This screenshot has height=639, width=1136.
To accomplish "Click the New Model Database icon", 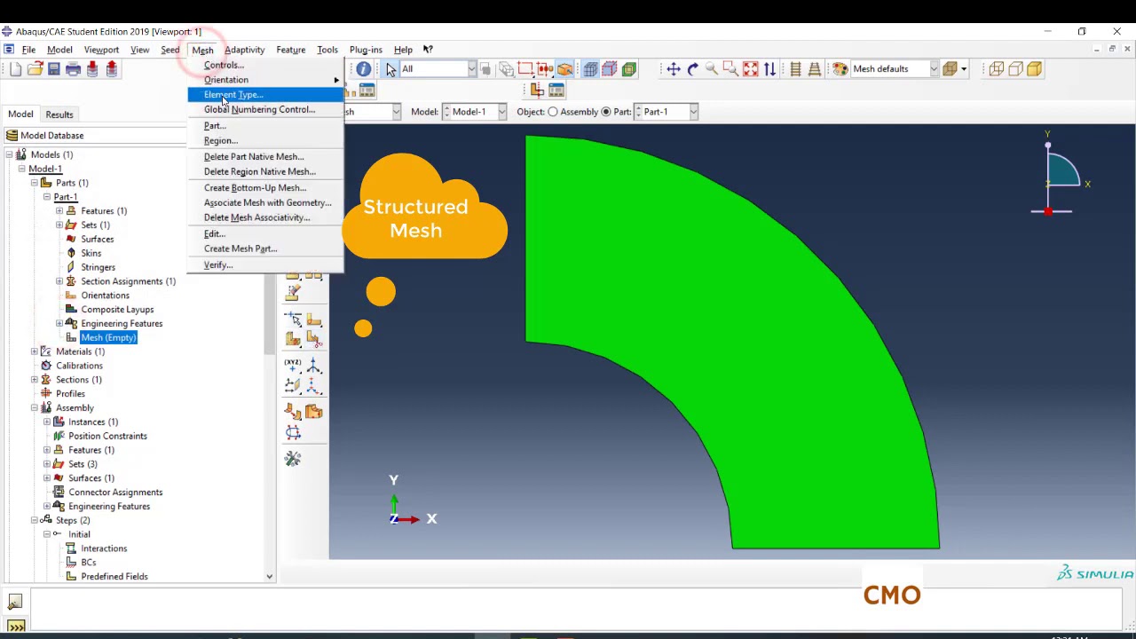I will tap(15, 69).
